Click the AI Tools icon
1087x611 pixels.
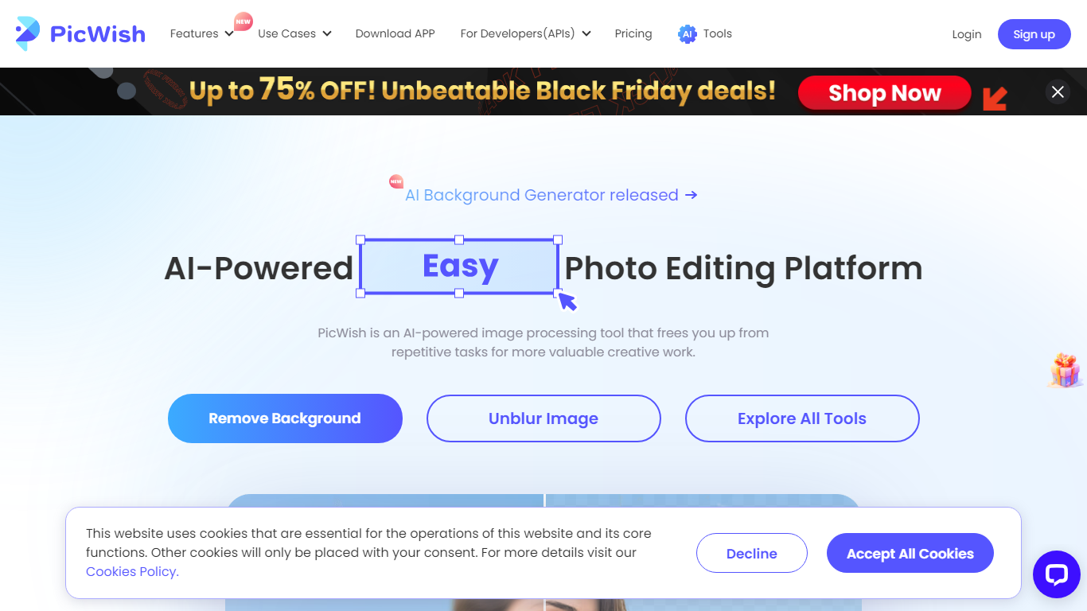point(687,34)
